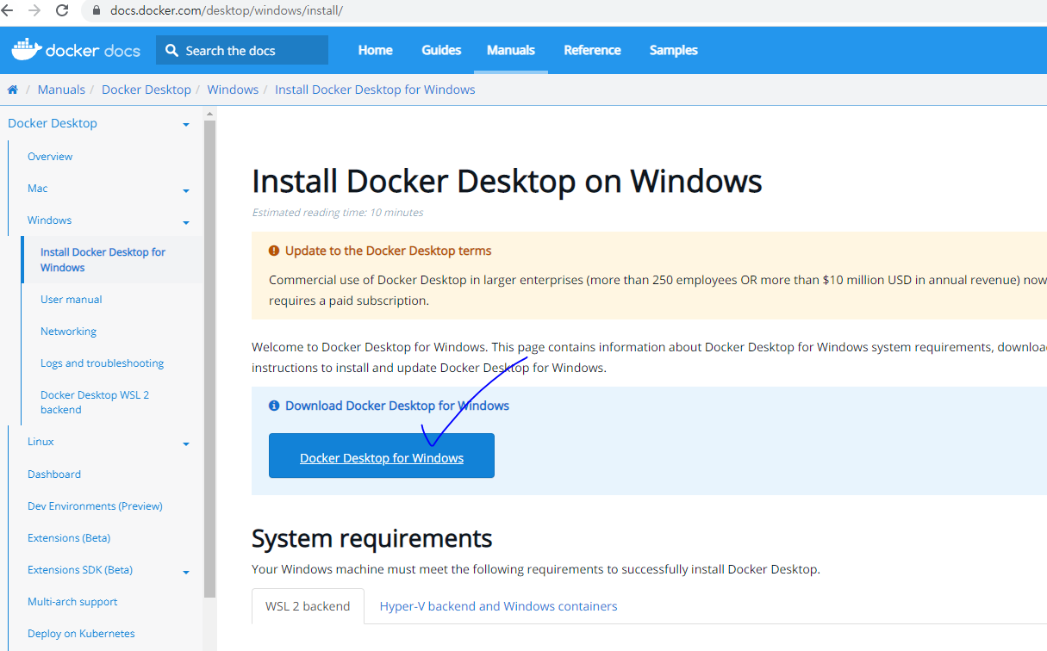
Task: Click the Windows breadcrumb link
Action: coord(233,90)
